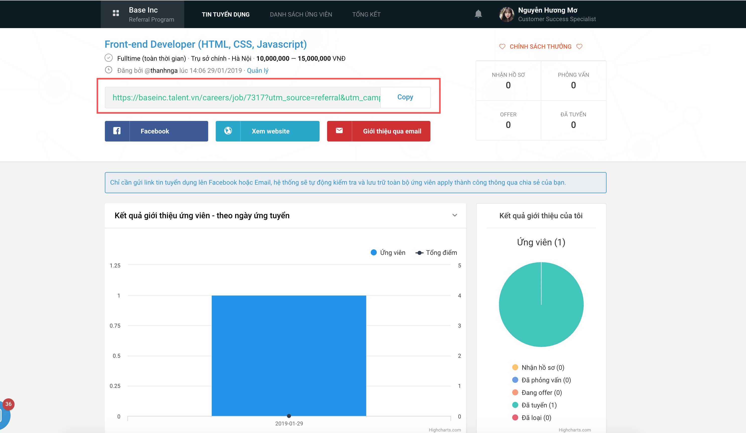This screenshot has height=433, width=746.
Task: Toggle the Tổng điểm series in the chart legend
Action: coord(436,252)
